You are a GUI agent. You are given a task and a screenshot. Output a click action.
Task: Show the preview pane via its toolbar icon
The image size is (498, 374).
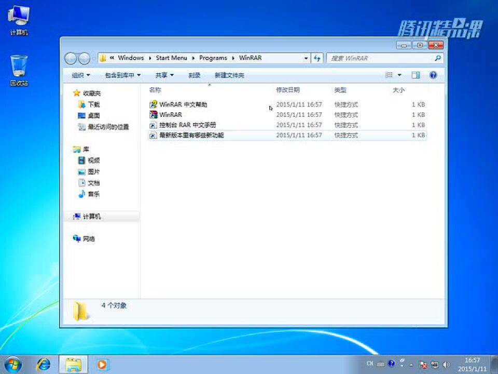415,74
